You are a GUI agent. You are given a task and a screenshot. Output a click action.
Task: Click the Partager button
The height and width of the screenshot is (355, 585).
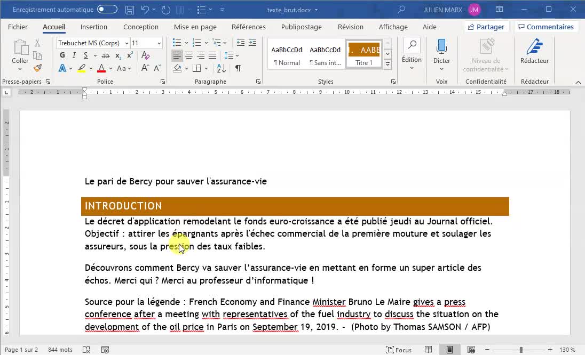[486, 27]
